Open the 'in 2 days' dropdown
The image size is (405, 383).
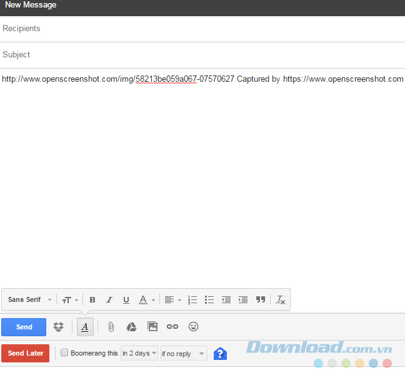click(x=139, y=353)
